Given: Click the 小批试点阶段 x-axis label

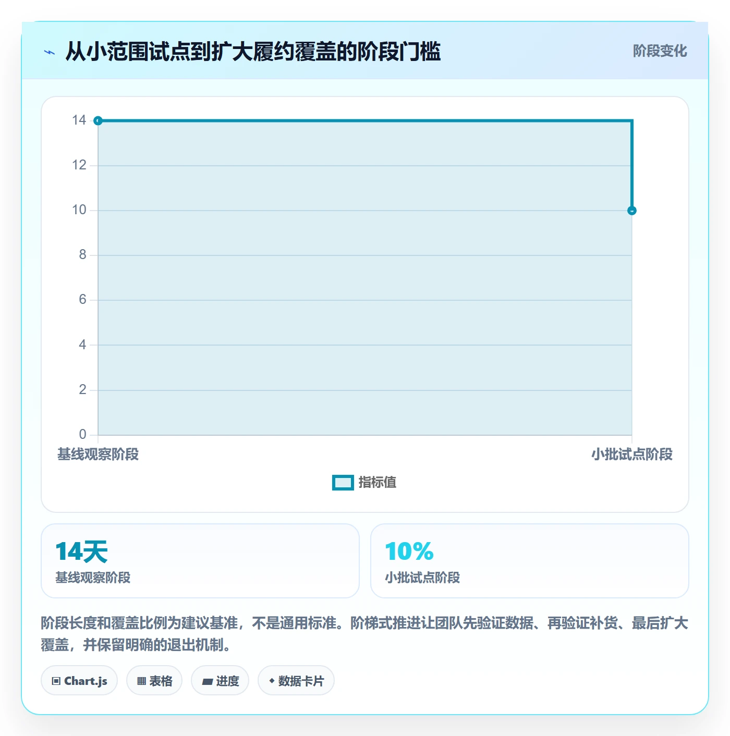Looking at the screenshot, I should pos(632,455).
